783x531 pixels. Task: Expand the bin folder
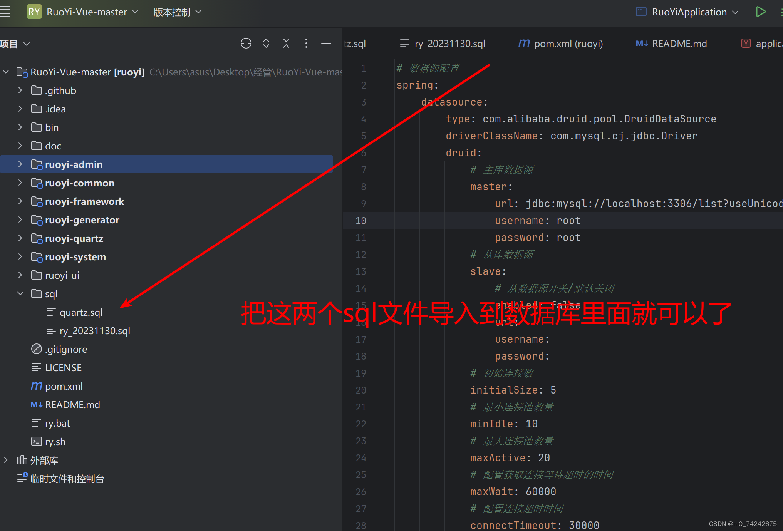(20, 127)
